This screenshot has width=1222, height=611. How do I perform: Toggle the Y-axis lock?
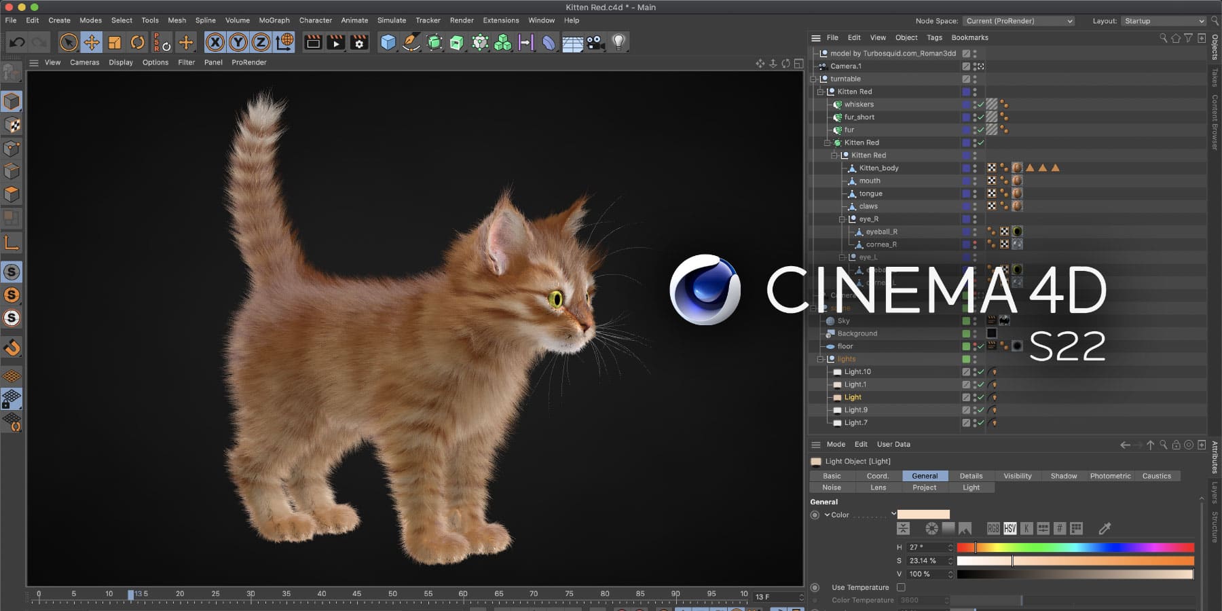[238, 42]
